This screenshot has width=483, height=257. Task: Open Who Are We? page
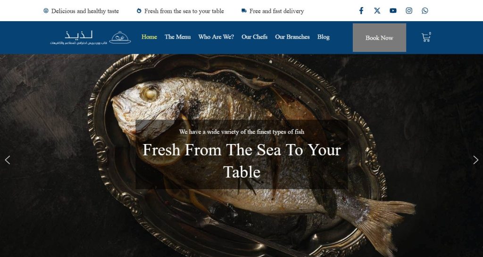click(x=216, y=37)
